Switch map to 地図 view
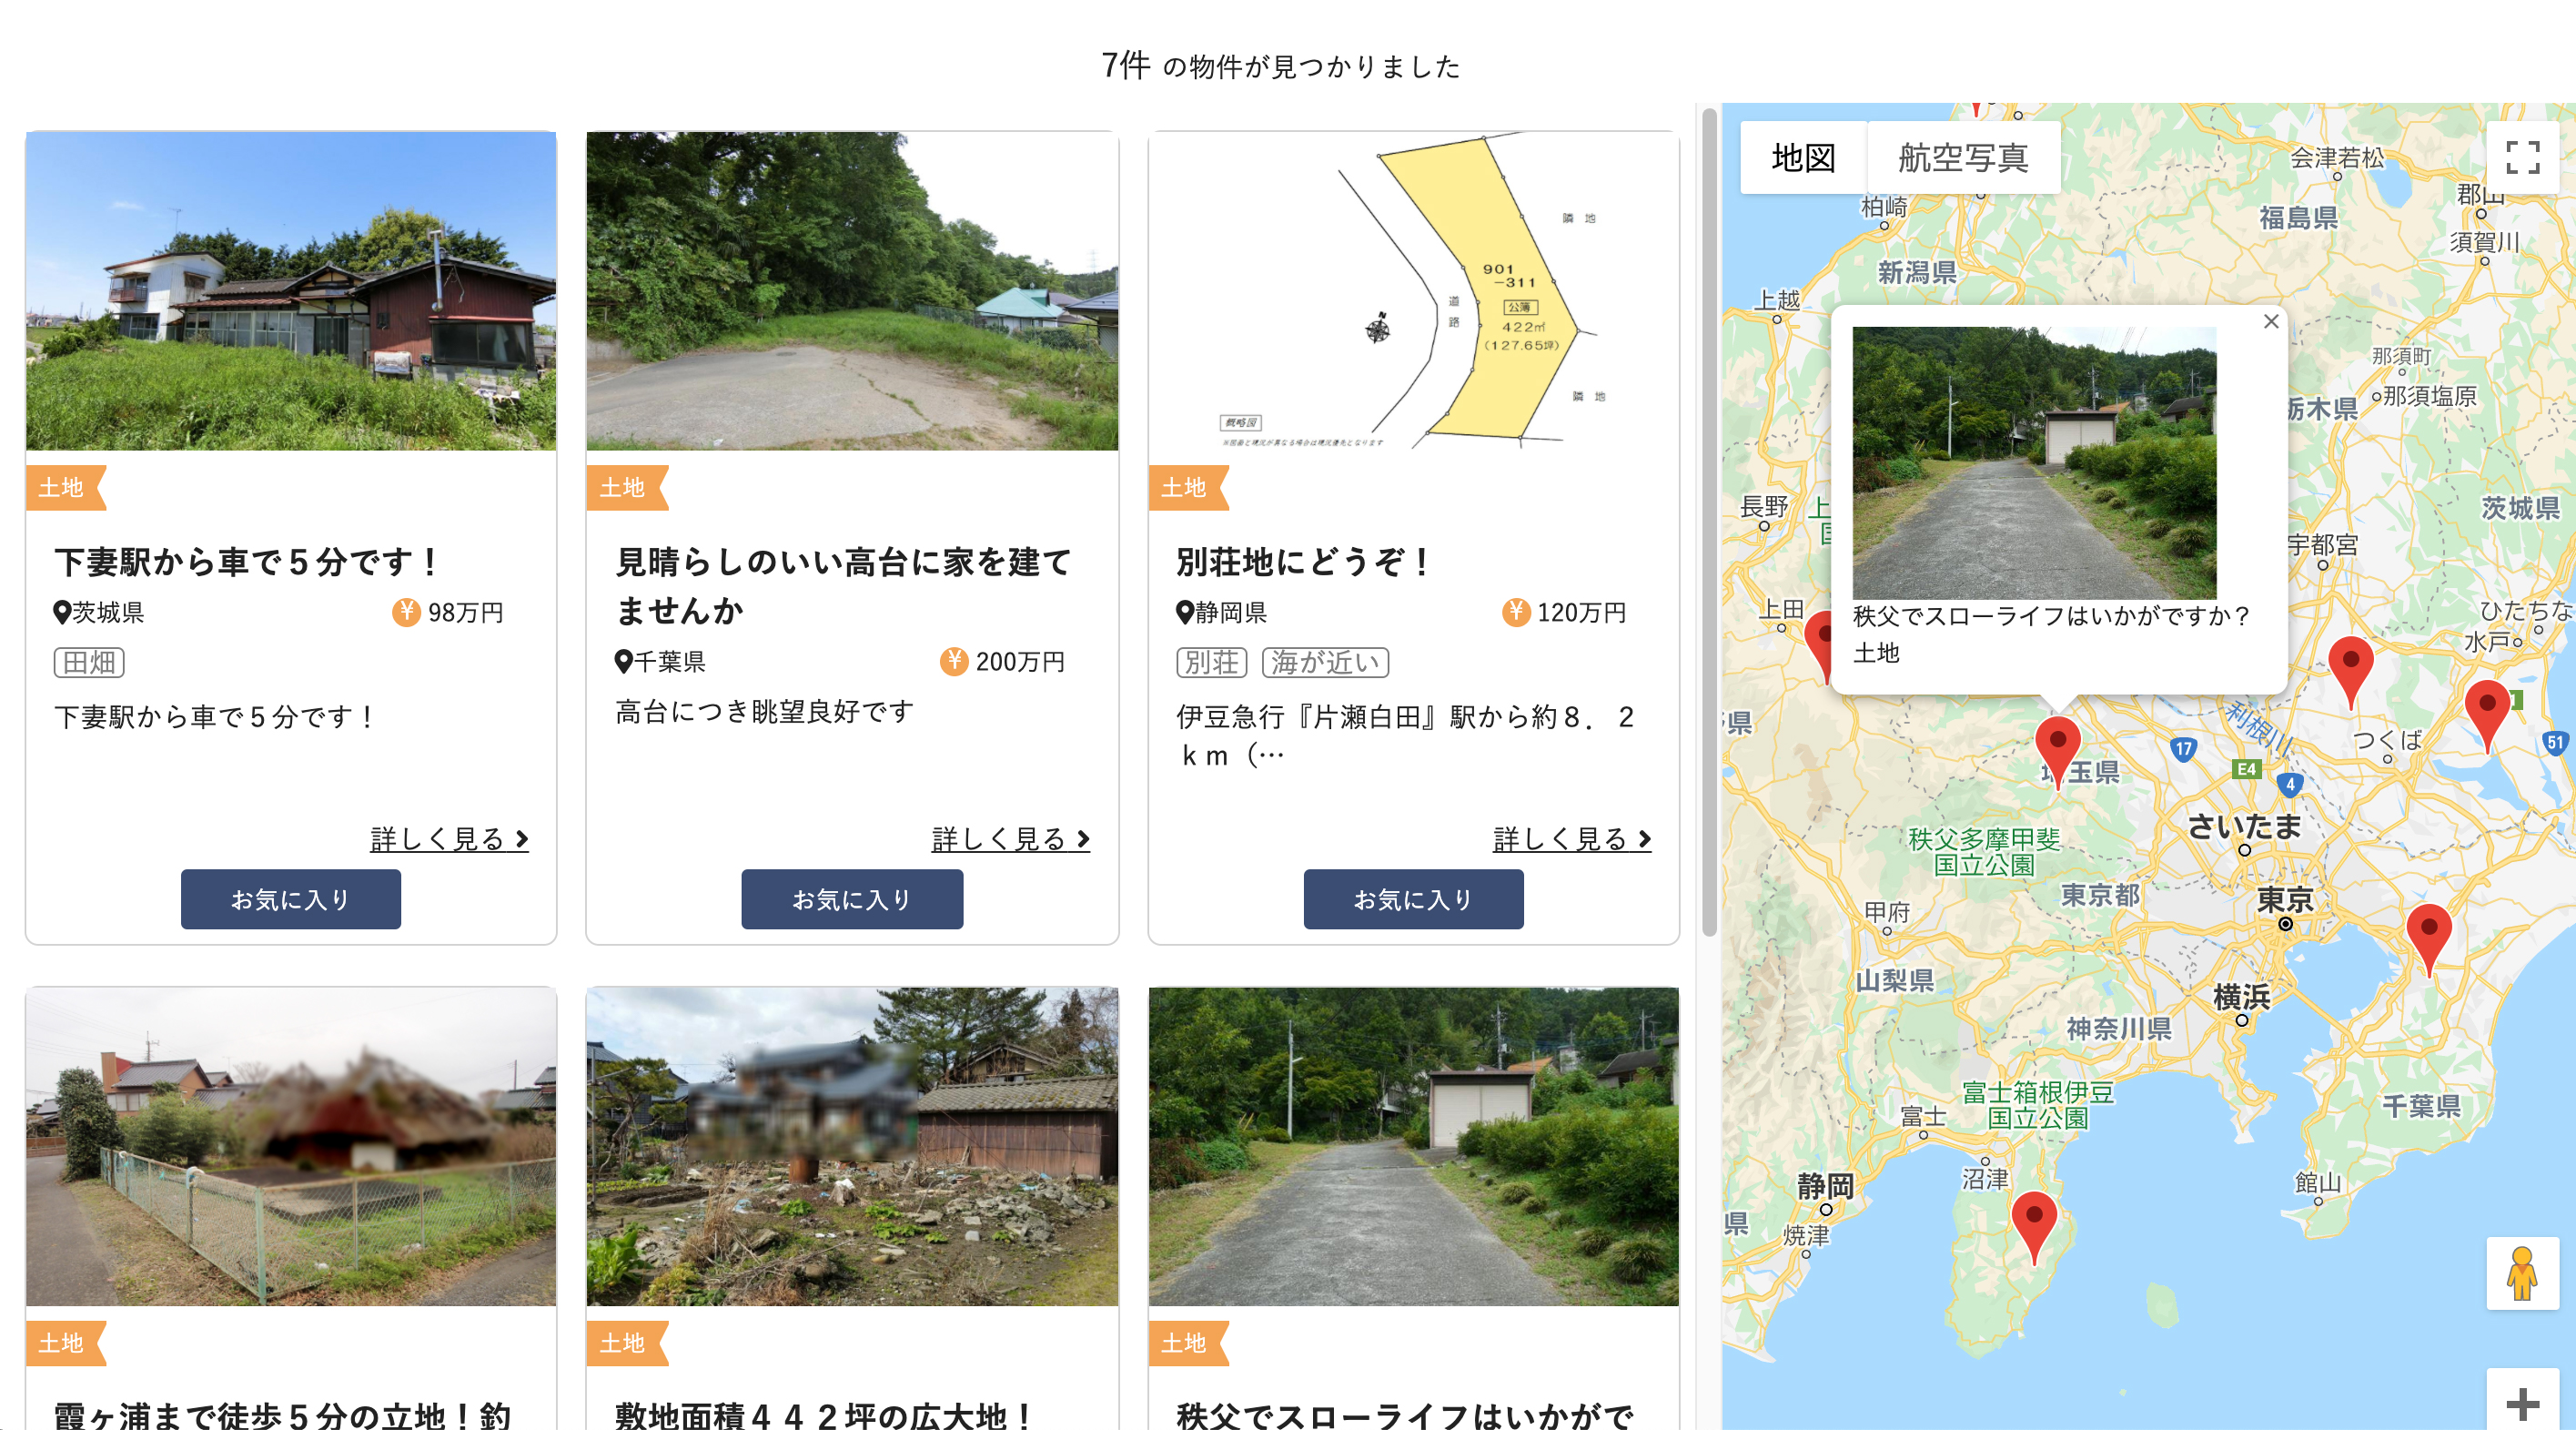The width and height of the screenshot is (2576, 1430). 1803,157
